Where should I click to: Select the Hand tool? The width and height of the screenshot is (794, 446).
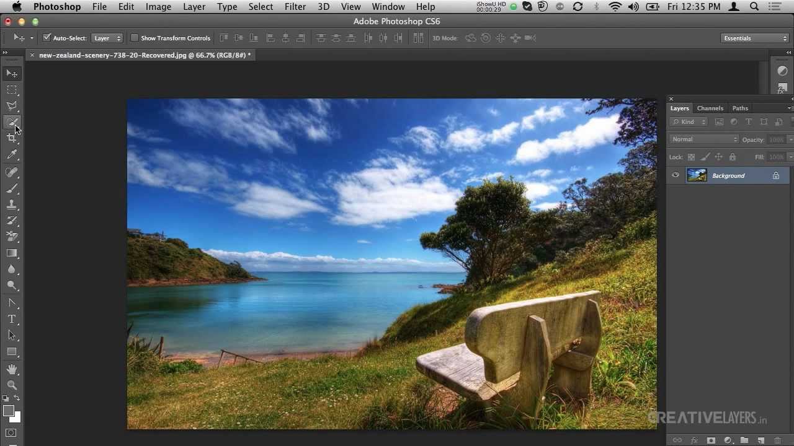click(x=12, y=369)
